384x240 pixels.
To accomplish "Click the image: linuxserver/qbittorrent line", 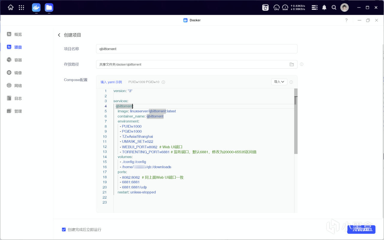I will click(x=147, y=111).
